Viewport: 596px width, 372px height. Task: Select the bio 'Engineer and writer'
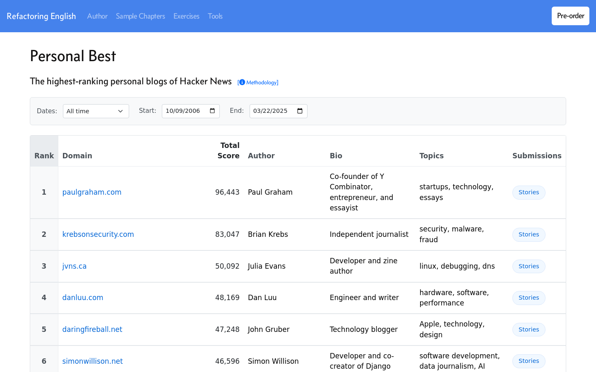(x=364, y=298)
